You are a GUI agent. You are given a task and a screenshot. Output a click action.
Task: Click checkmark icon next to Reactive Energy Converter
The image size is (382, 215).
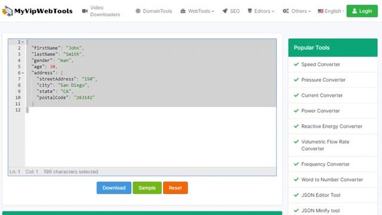click(296, 126)
